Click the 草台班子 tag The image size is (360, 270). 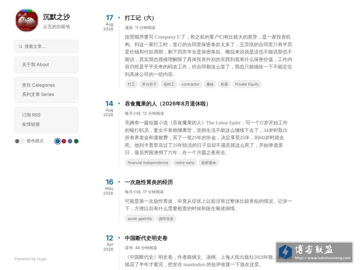pyautogui.click(x=149, y=84)
